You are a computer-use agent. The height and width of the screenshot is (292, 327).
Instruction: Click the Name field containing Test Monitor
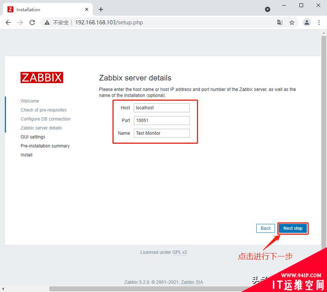click(161, 133)
